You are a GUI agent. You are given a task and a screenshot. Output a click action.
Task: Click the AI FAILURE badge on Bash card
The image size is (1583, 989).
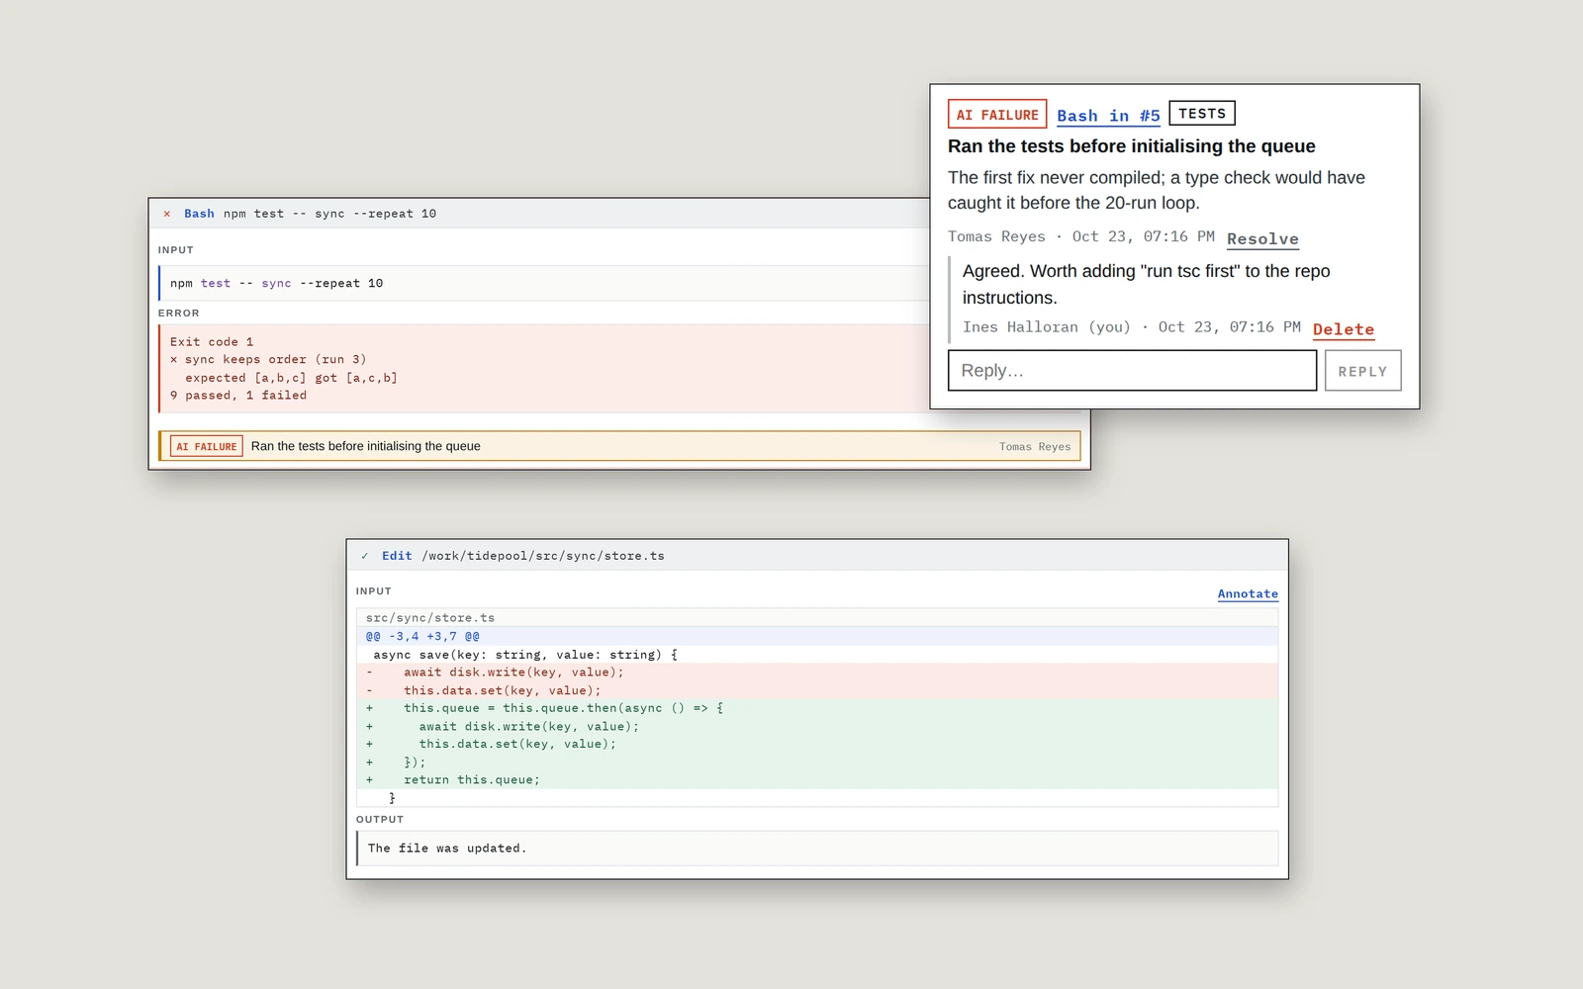[207, 446]
